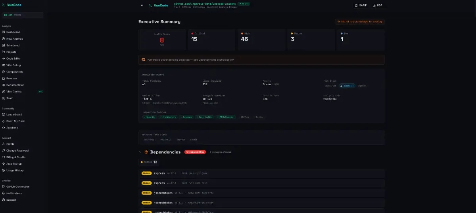Open New Analysis from the sidebar
The image size is (476, 213).
click(14, 39)
